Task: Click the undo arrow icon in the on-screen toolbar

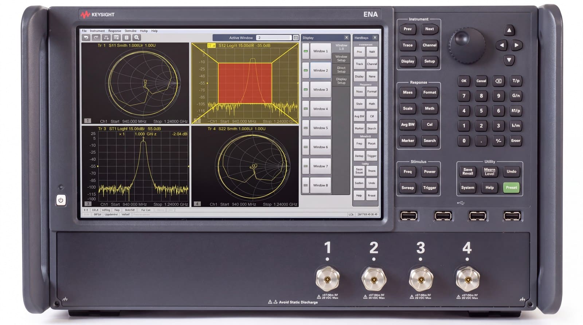Action: tap(86, 37)
